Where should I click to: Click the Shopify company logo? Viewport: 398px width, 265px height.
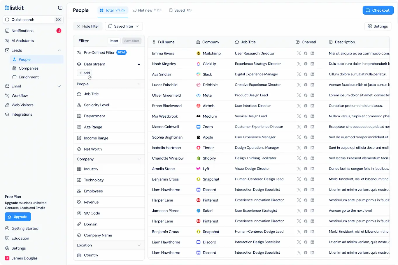point(198,158)
